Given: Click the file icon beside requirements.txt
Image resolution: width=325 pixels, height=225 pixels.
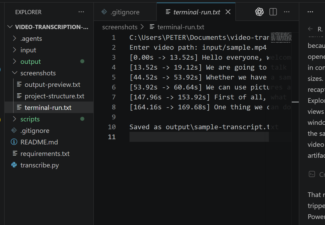Looking at the screenshot, I should (15, 154).
